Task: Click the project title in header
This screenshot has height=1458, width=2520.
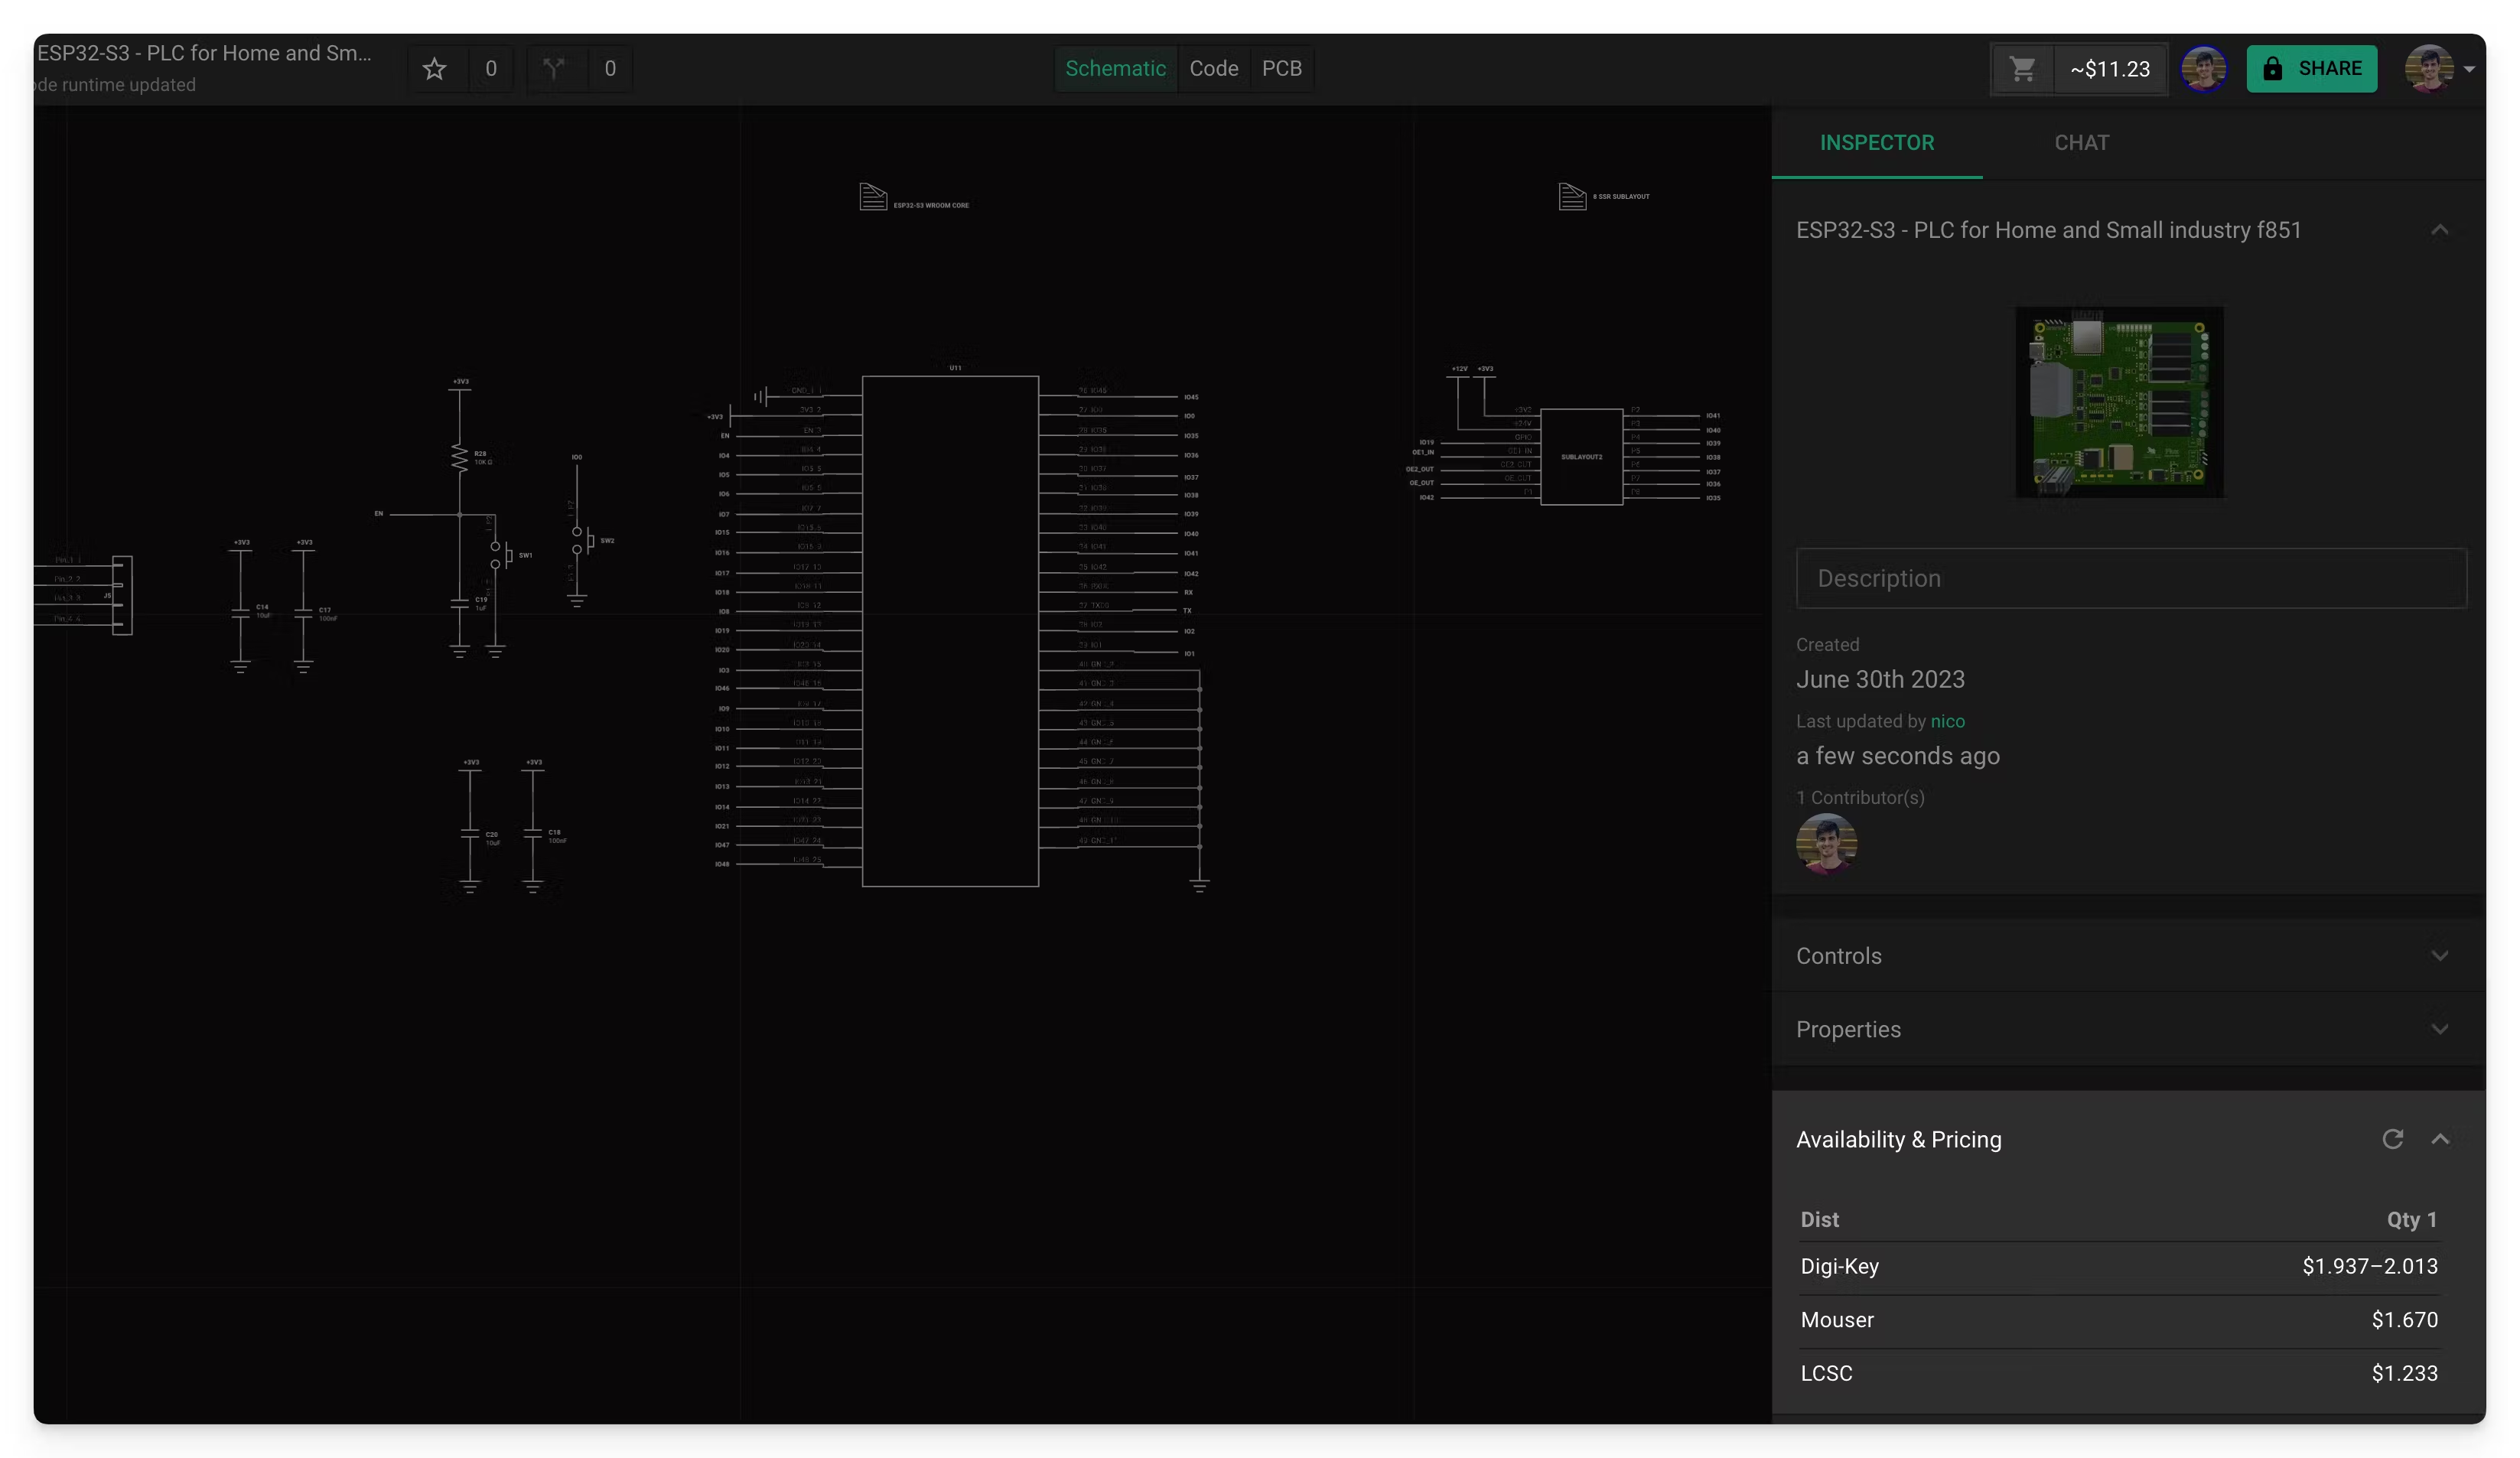Action: coord(204,54)
